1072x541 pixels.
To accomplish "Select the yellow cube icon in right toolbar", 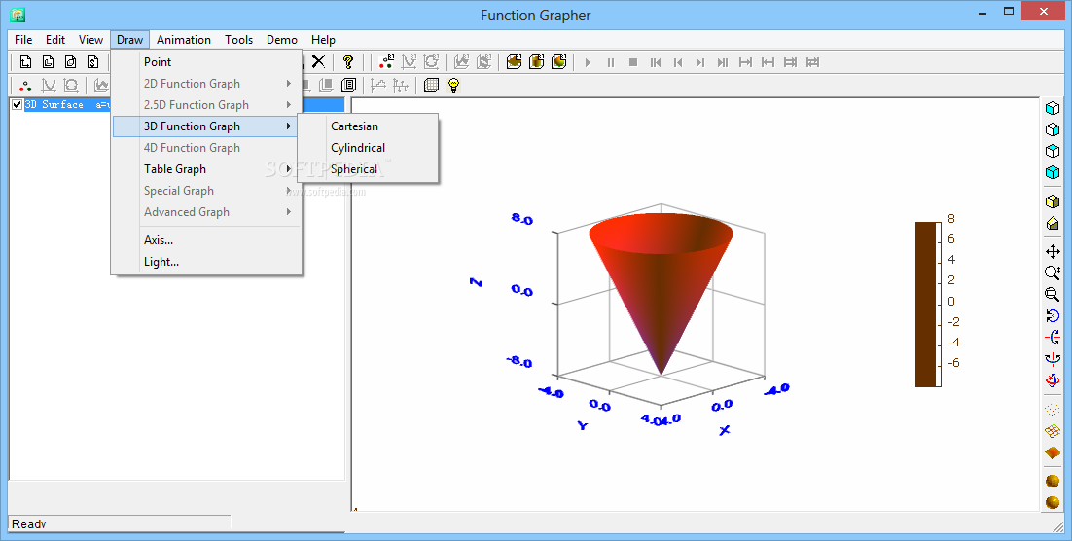I will click(x=1053, y=201).
